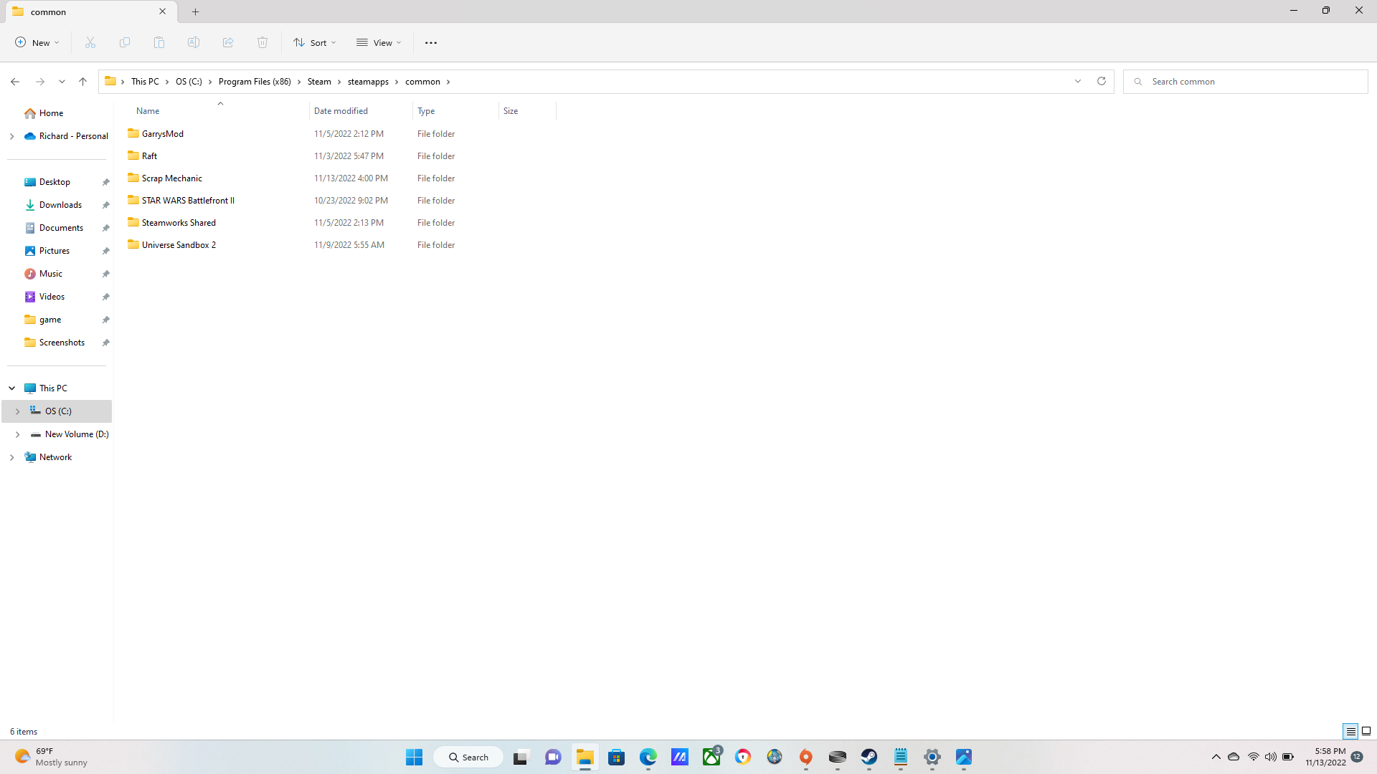Image resolution: width=1377 pixels, height=774 pixels.
Task: Switch to large thumbnails view toggle
Action: click(x=1366, y=732)
